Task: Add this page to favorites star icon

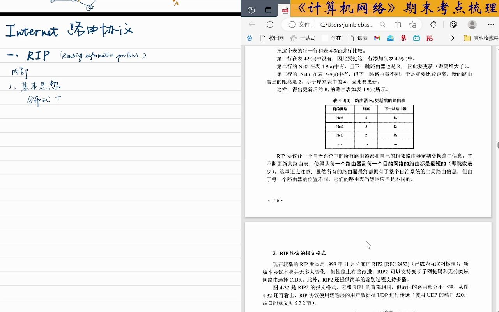Action: 412,25
